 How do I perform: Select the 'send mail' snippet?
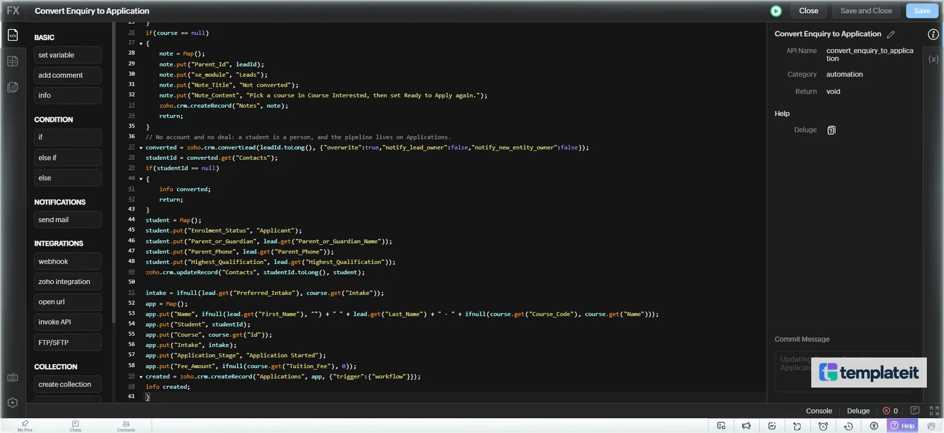pos(67,219)
